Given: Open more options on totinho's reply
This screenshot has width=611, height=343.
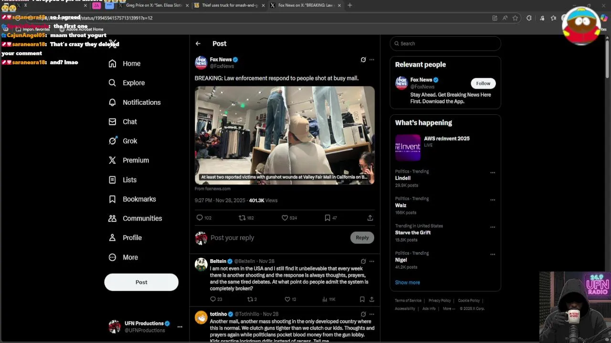Looking at the screenshot, I should coord(372,314).
